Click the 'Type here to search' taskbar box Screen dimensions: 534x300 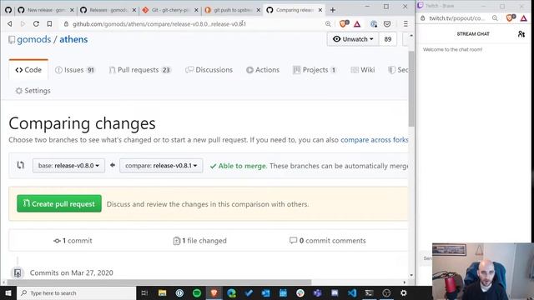[x=77, y=292]
